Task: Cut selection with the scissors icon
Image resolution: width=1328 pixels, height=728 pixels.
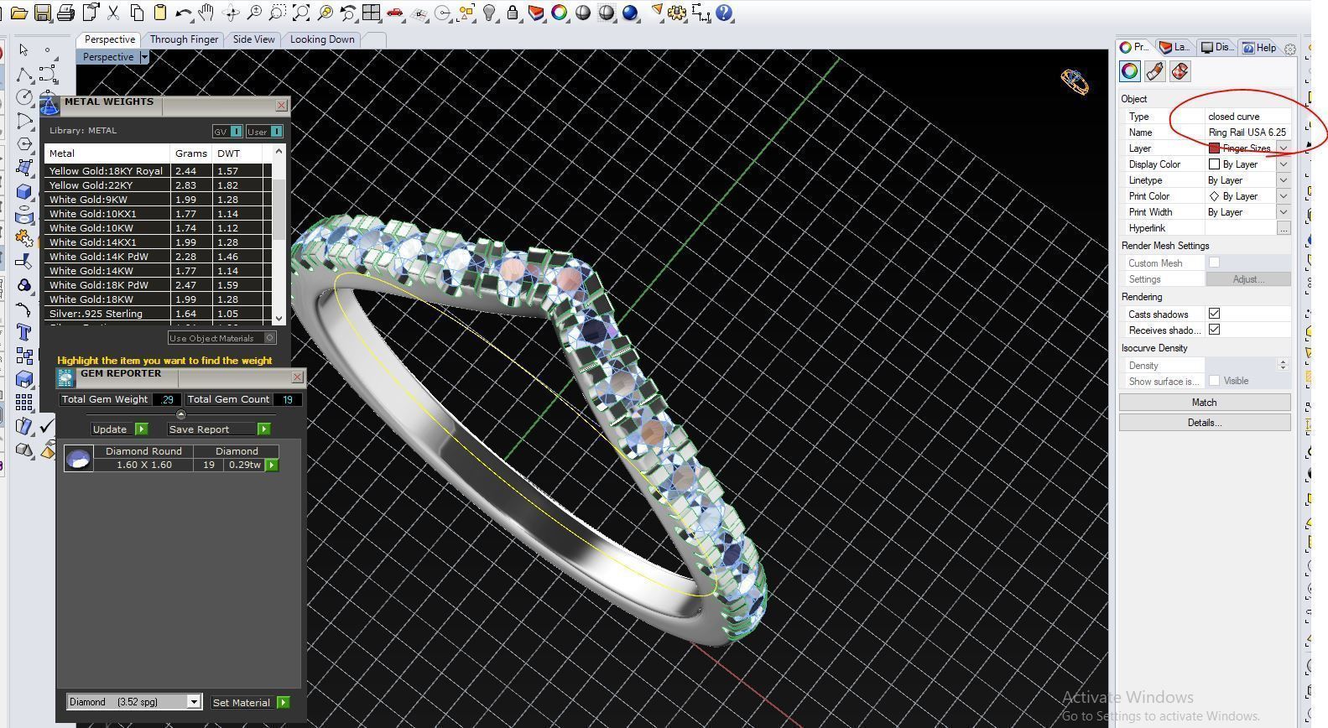Action: tap(113, 13)
